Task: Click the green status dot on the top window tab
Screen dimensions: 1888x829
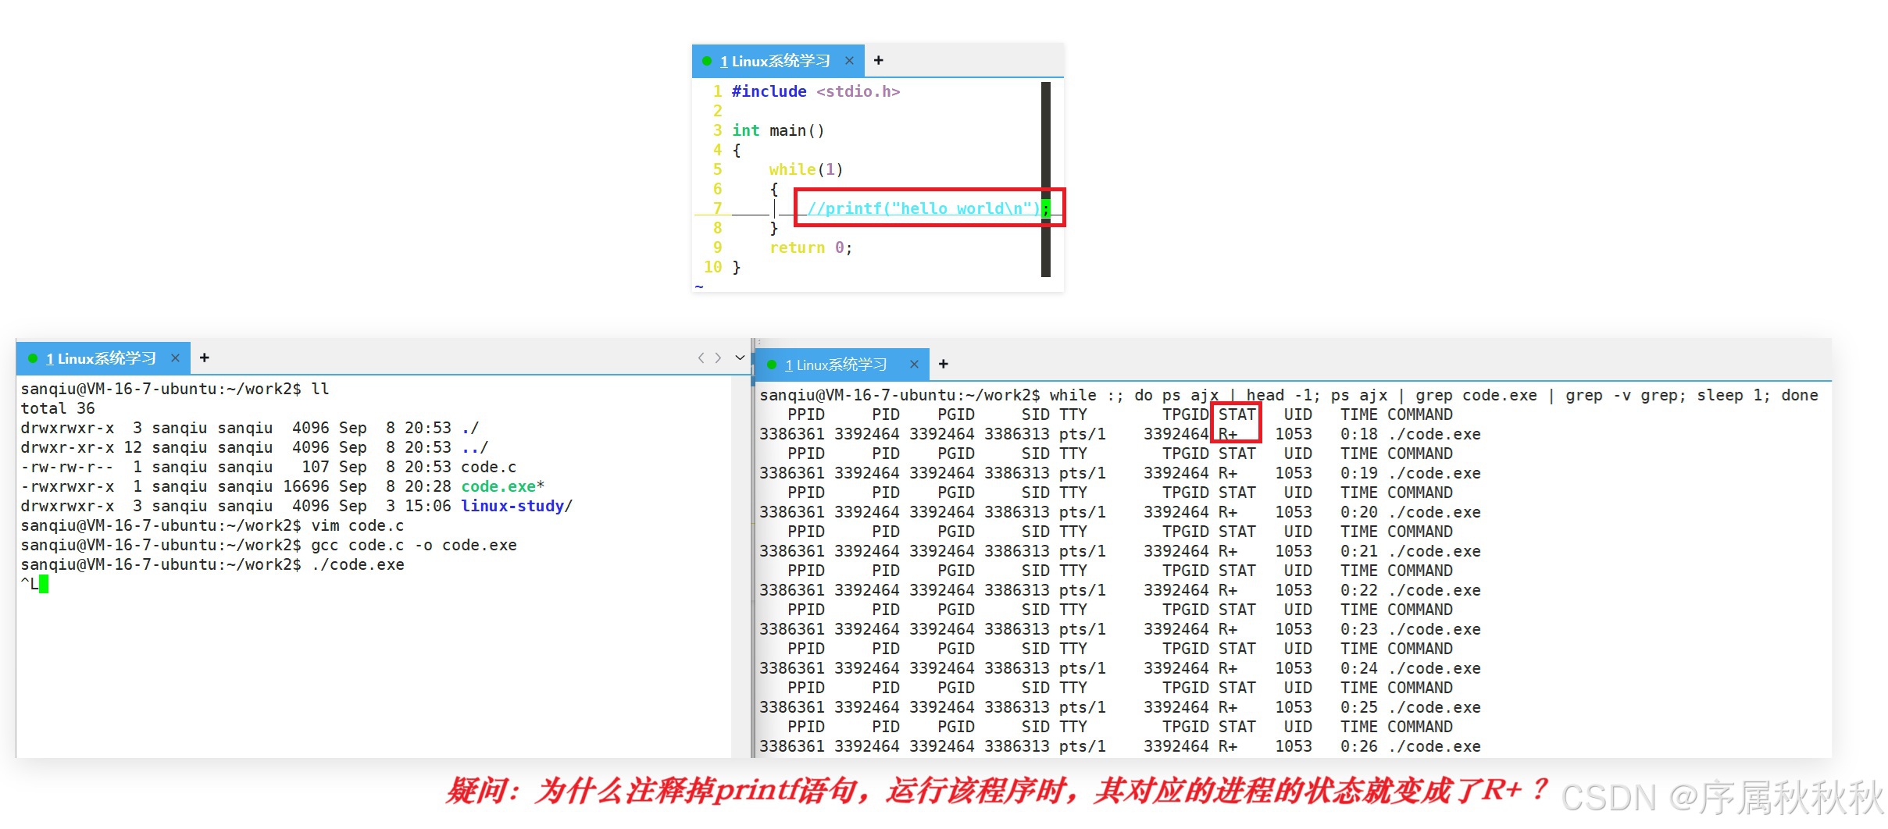Action: [x=707, y=61]
